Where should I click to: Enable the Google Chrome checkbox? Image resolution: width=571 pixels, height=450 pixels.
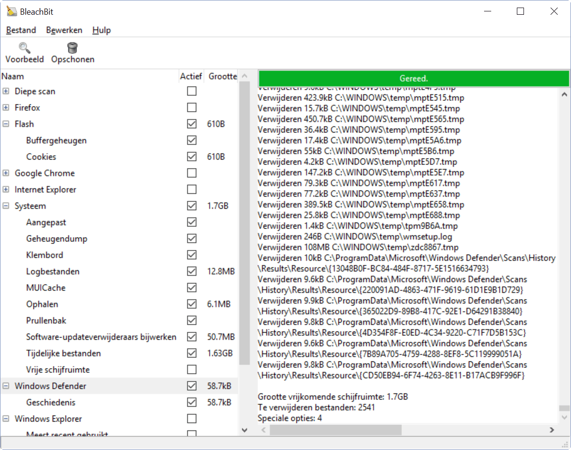pyautogui.click(x=191, y=173)
